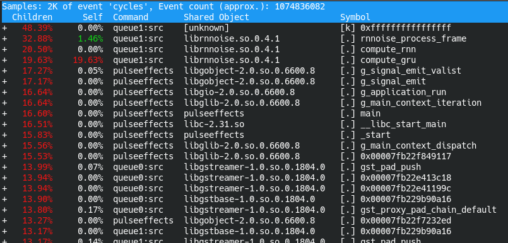Expand the compute_rnn call chain

[x=4, y=50]
